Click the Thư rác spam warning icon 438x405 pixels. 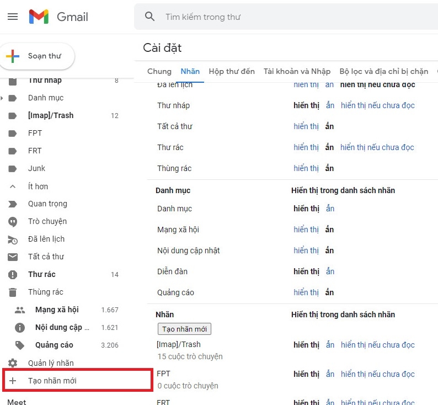[13, 275]
